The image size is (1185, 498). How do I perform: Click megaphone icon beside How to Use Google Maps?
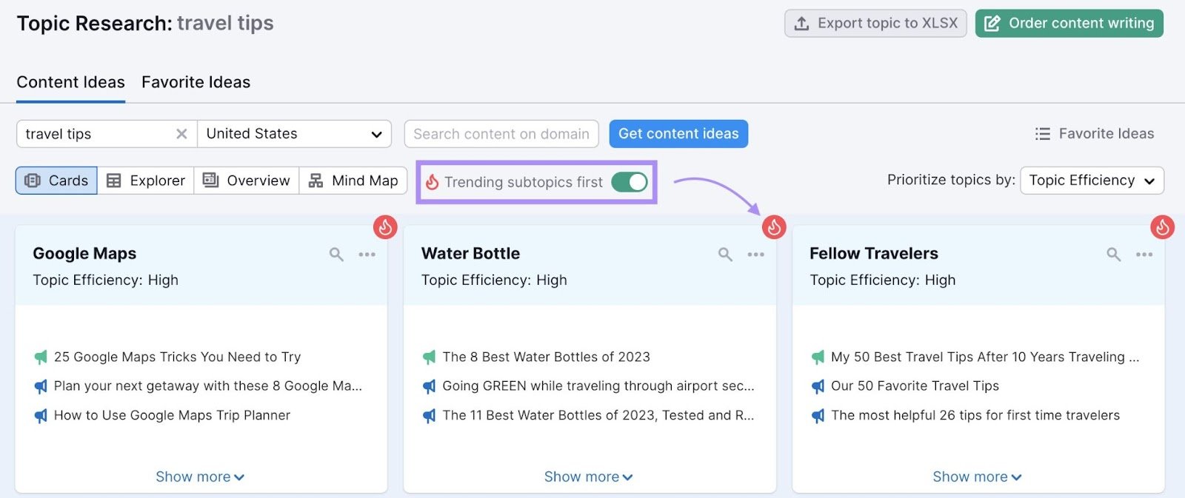41,416
